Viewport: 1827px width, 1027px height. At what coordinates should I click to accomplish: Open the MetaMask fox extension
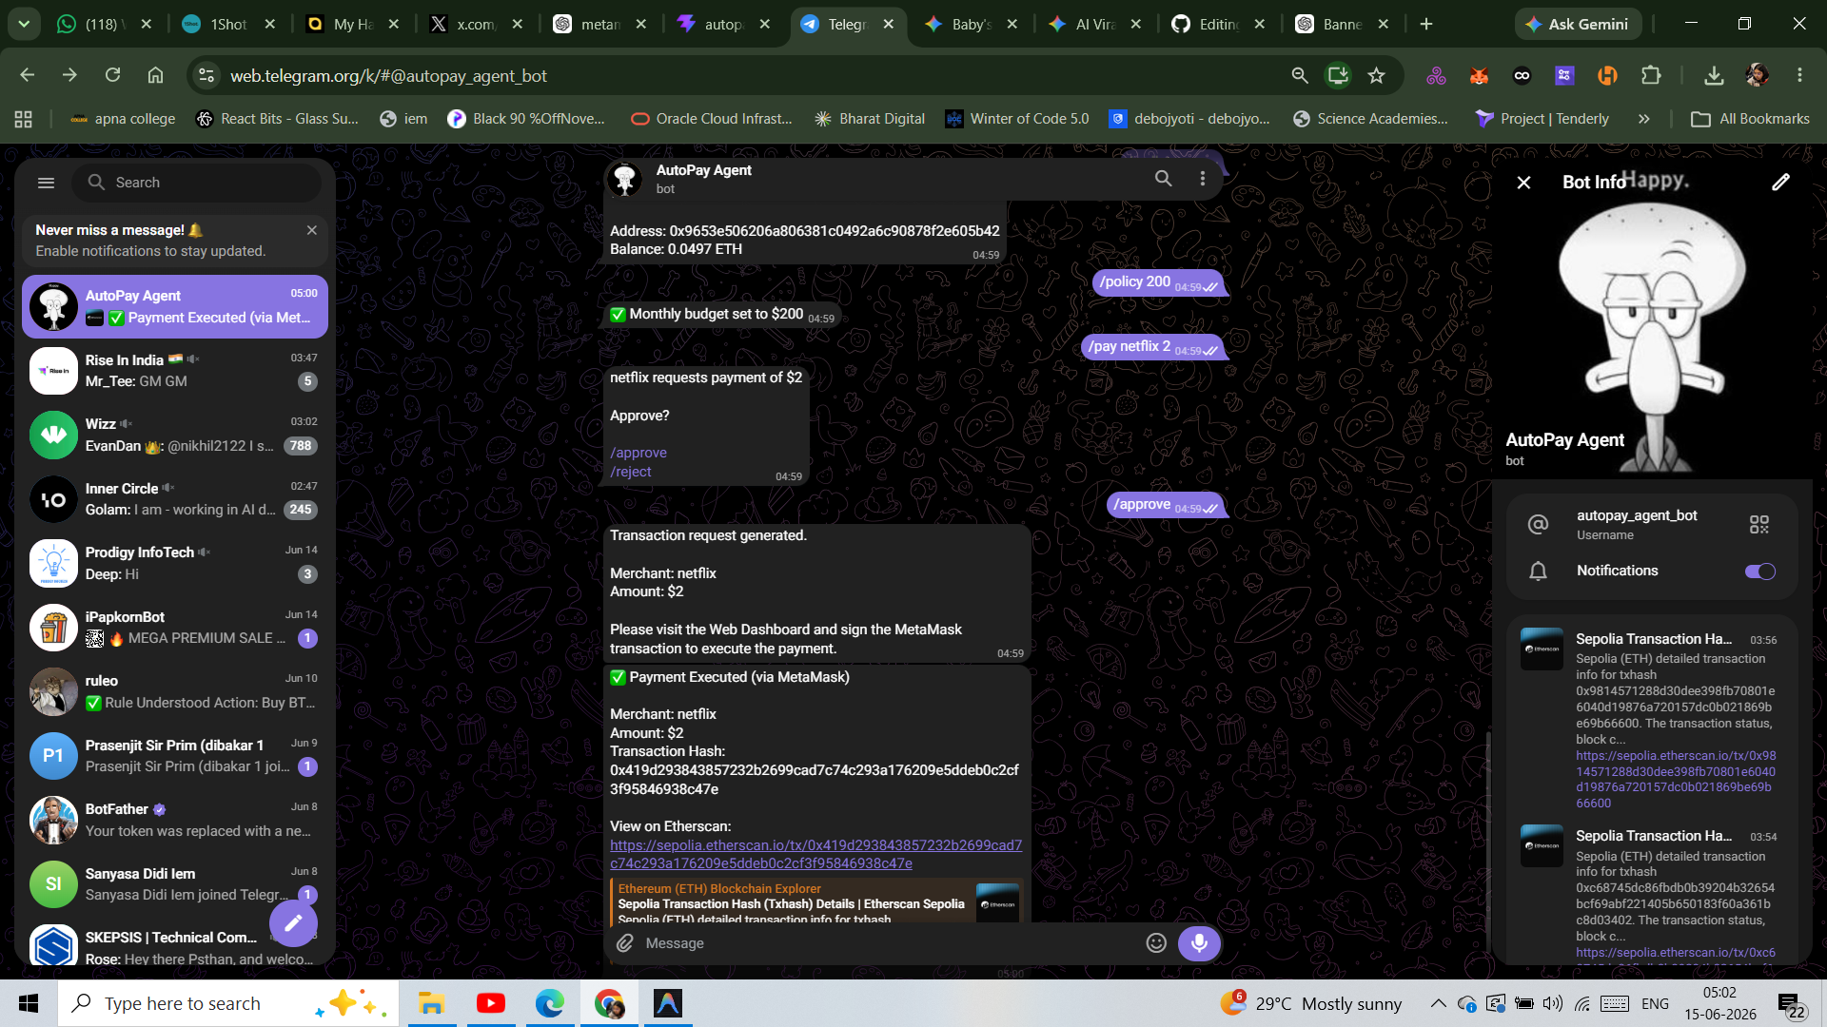pyautogui.click(x=1479, y=75)
